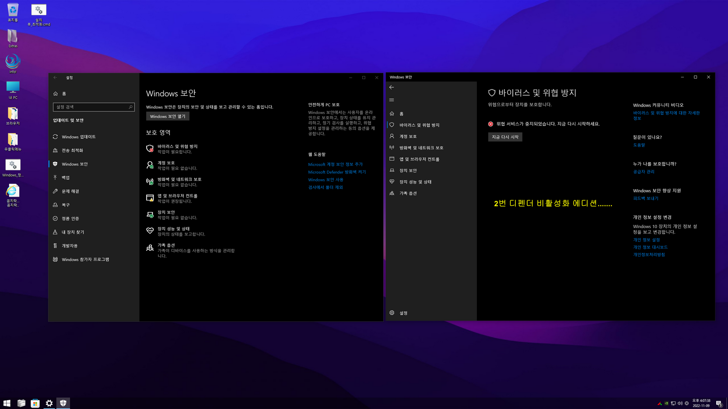
Task: Select 계정 보호 in Windows 보안 sidebar
Action: [x=431, y=136]
